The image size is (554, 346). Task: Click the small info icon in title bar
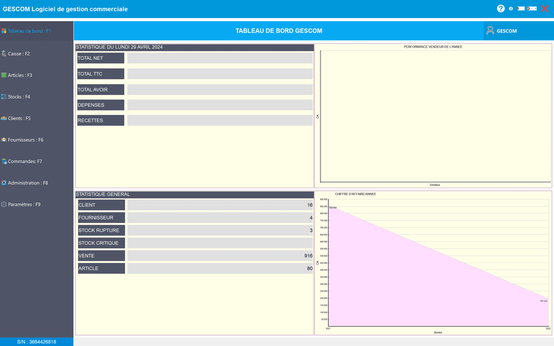coord(511,9)
